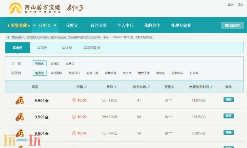247x148 pixels.
Task: Click the 寄售人 column header
Action: (169, 87)
